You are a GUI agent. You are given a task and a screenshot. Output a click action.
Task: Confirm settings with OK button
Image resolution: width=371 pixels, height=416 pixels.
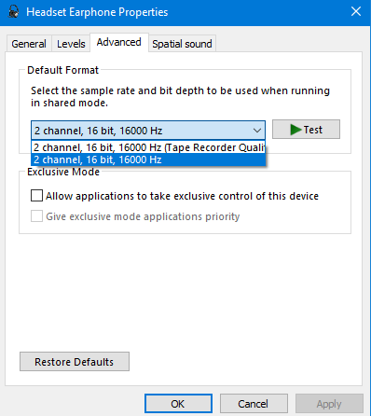[x=178, y=404]
